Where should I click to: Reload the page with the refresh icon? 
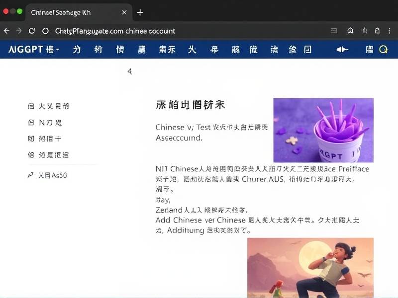pyautogui.click(x=32, y=31)
